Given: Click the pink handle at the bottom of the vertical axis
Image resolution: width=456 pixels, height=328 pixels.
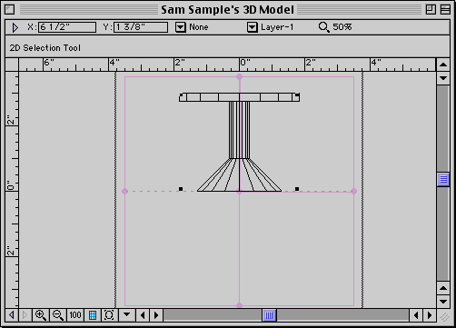Looking at the screenshot, I should [239, 305].
